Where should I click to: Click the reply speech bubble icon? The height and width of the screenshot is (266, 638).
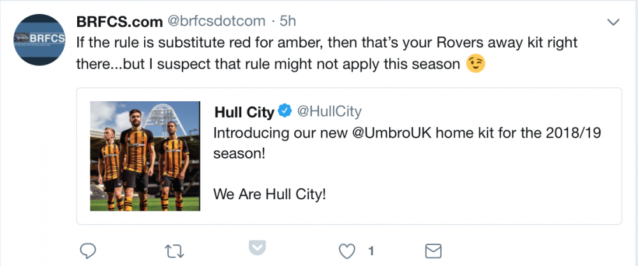pyautogui.click(x=88, y=251)
